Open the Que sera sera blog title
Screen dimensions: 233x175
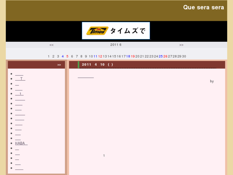204,7
